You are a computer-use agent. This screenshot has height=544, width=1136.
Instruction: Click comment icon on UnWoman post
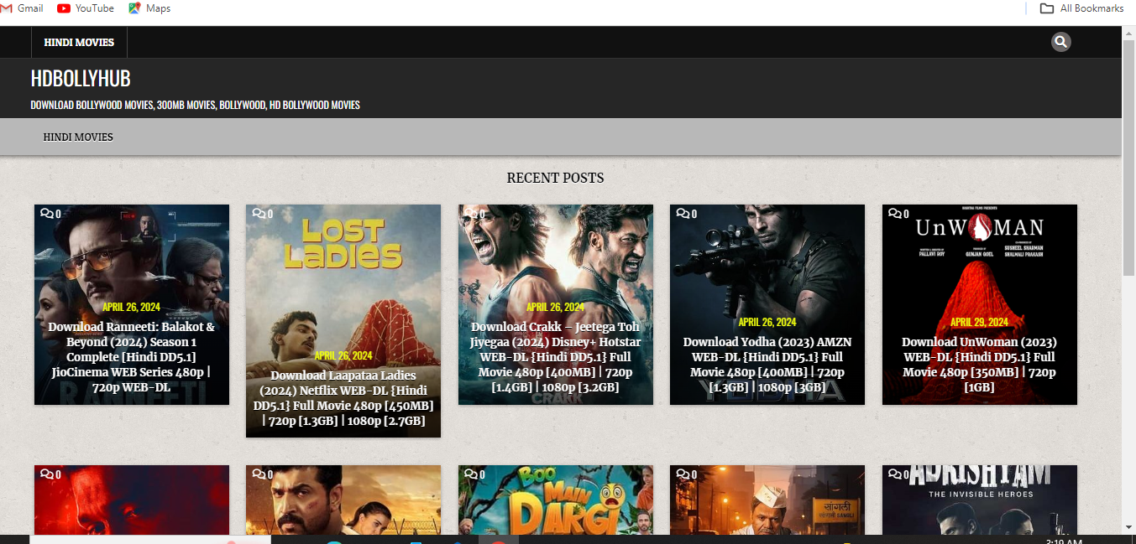coord(894,214)
